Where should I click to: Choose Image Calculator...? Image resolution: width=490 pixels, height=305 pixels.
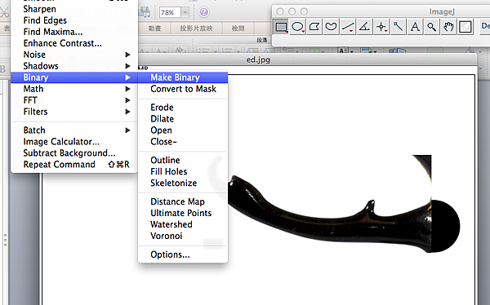click(74, 142)
